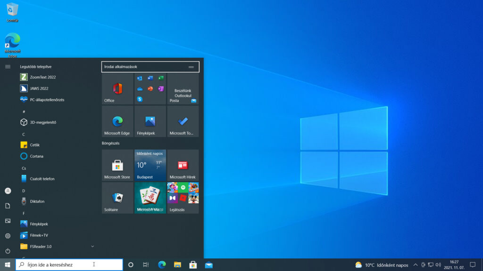Image resolution: width=483 pixels, height=271 pixels.
Task: Open the FSReader 3.0 folder entry
Action: tap(57, 247)
